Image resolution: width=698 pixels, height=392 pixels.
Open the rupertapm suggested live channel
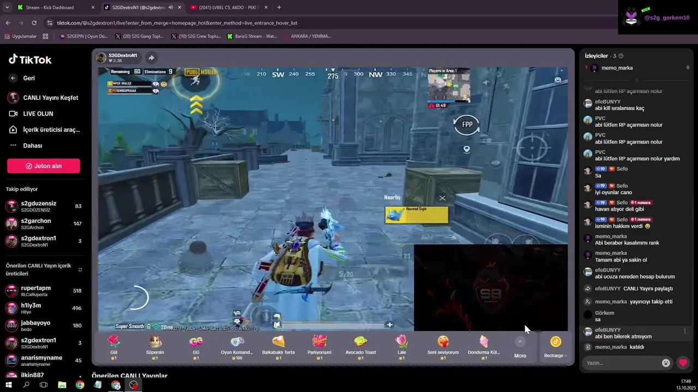(44, 291)
